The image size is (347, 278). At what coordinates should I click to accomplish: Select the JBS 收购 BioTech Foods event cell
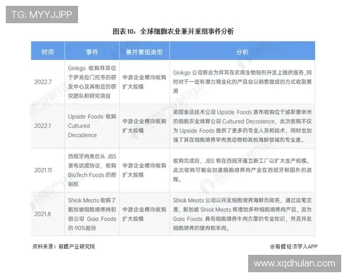[x=92, y=170]
